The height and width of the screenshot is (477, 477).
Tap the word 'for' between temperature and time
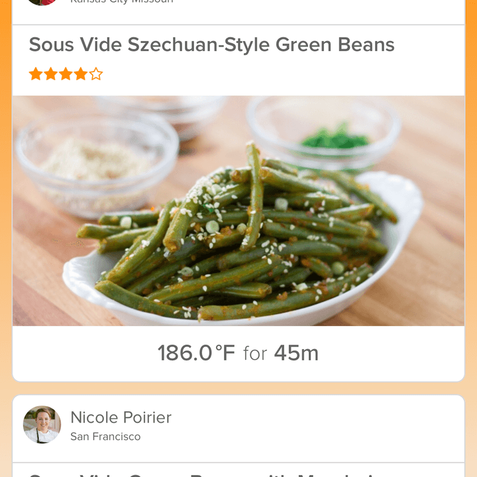click(x=255, y=354)
